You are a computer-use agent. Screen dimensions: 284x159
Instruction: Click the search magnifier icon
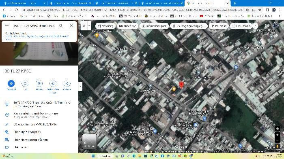[x=61, y=25]
